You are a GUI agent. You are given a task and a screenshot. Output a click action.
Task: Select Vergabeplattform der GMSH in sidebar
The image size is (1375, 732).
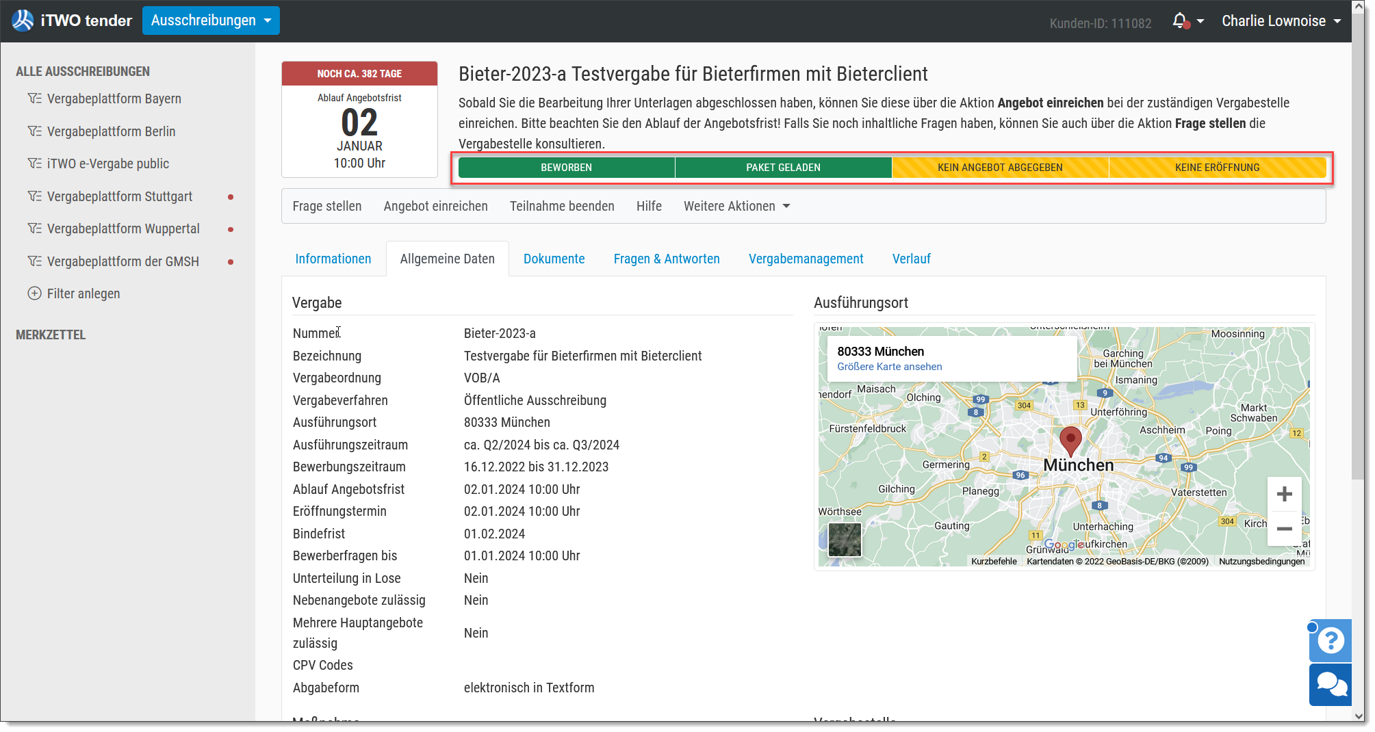(123, 261)
